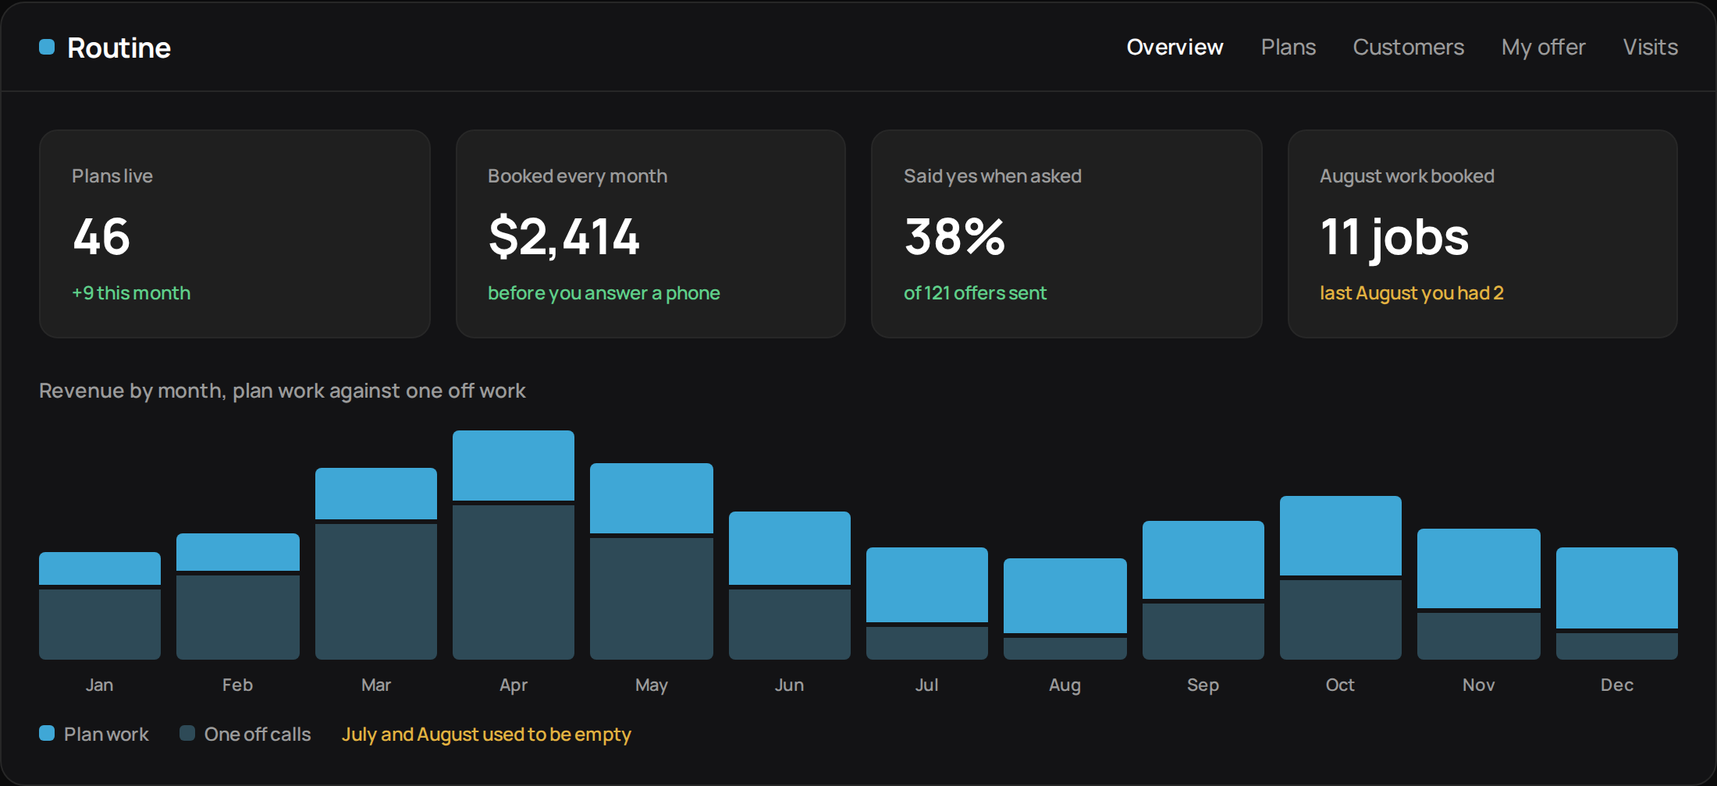Click 'last August you had 2' note
The width and height of the screenshot is (1717, 786).
(1412, 293)
